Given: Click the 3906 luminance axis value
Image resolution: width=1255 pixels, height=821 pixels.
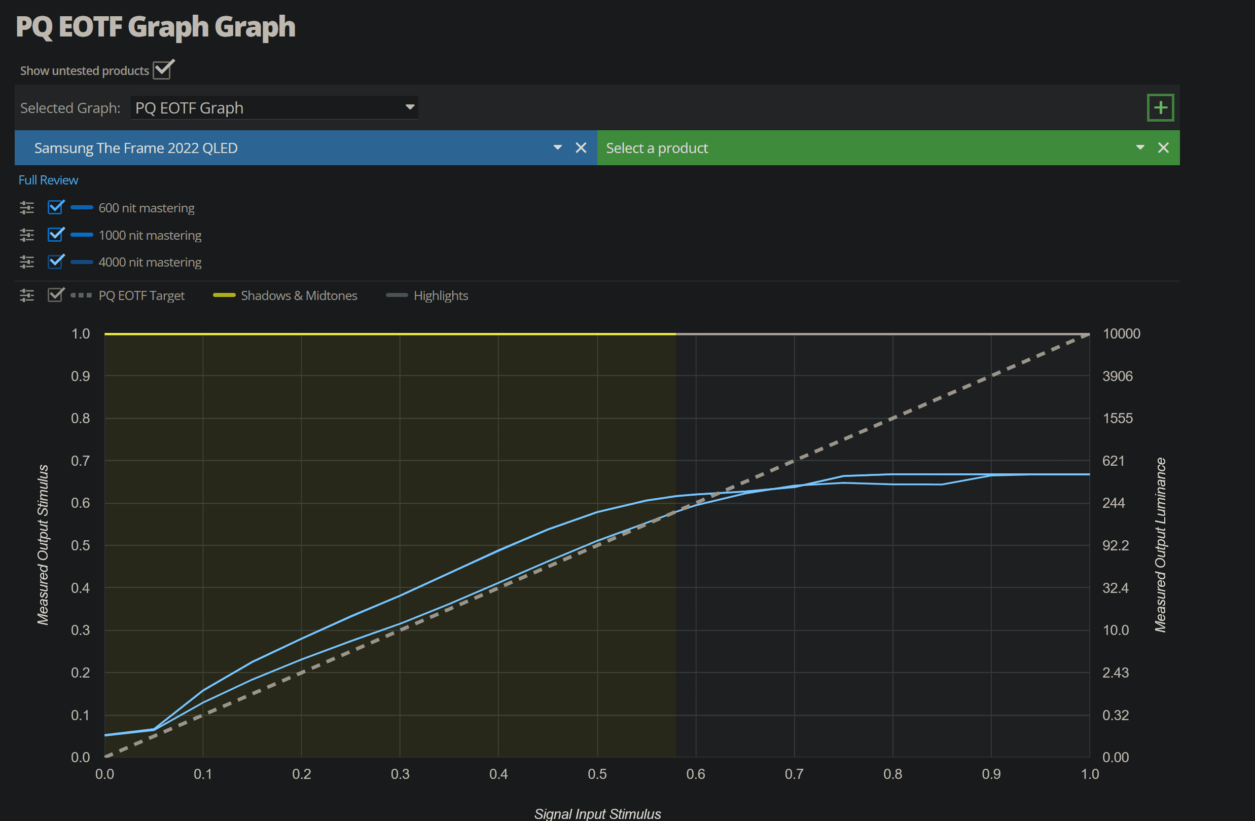Looking at the screenshot, I should coord(1118,376).
